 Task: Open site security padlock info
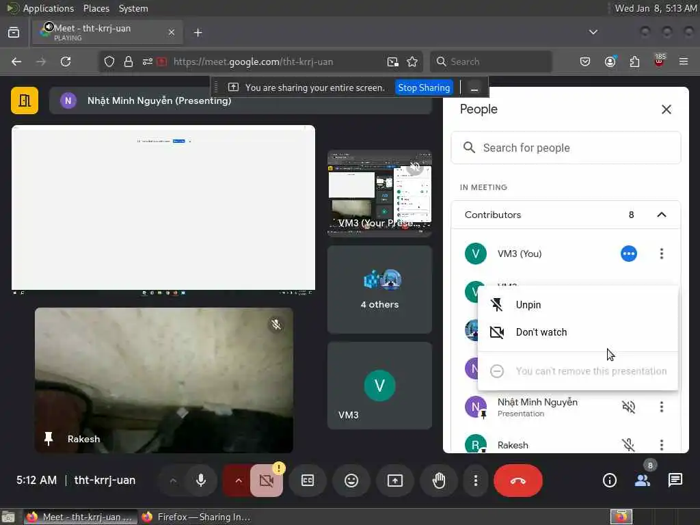click(129, 62)
